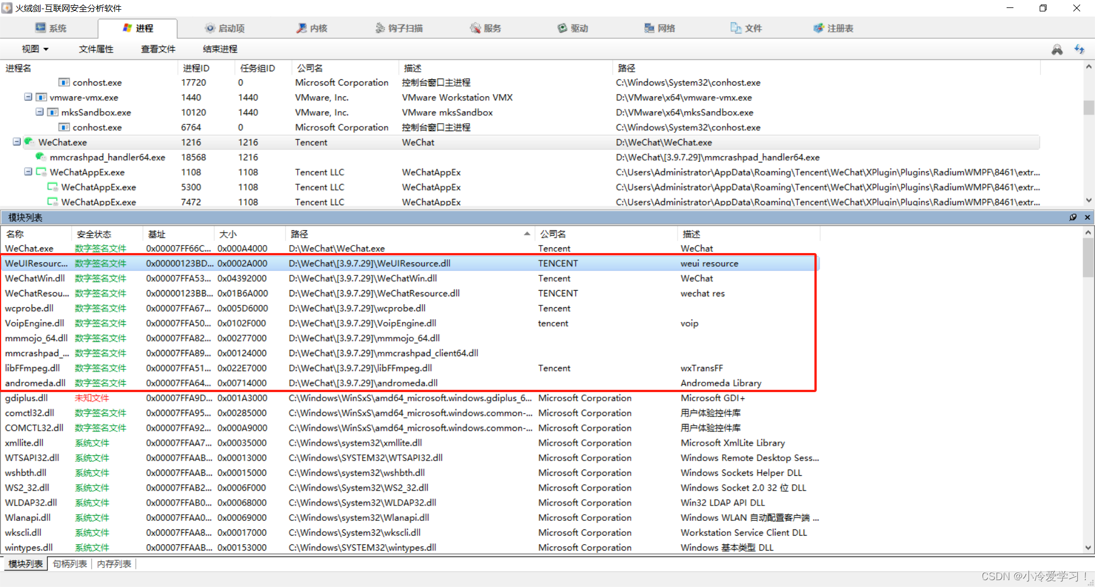Select the wintypes.dll module row
This screenshot has width=1095, height=587.
point(410,547)
